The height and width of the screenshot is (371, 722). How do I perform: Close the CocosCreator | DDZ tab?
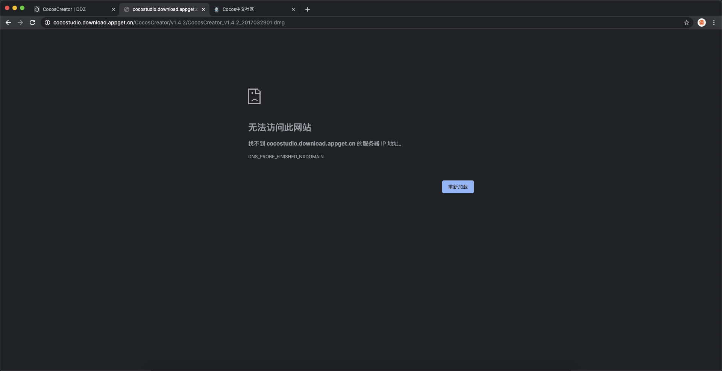point(114,9)
